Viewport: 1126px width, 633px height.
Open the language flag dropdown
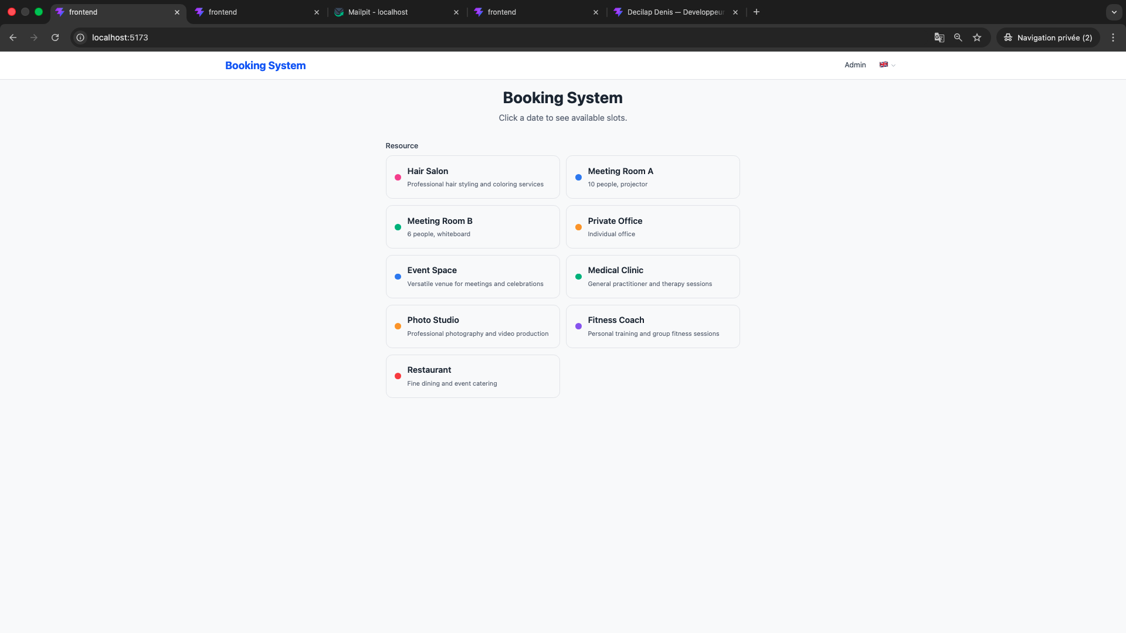[x=887, y=65]
